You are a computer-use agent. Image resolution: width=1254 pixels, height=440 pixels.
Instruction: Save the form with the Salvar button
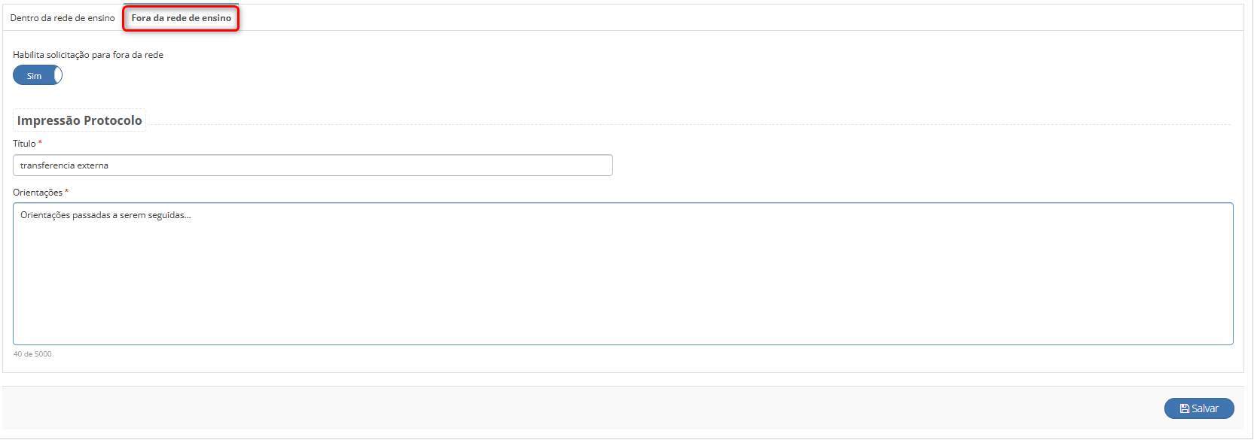point(1199,408)
